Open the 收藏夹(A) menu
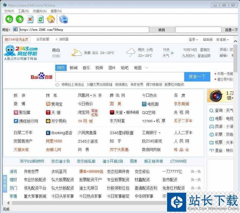This screenshot has width=240, height=213. (40, 11)
